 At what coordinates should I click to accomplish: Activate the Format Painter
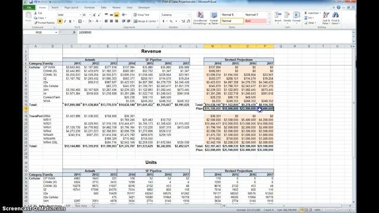pyautogui.click(x=44, y=22)
